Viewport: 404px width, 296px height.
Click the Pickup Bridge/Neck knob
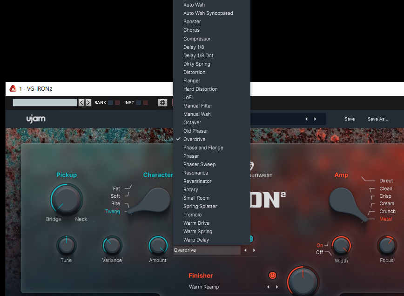coord(67,200)
